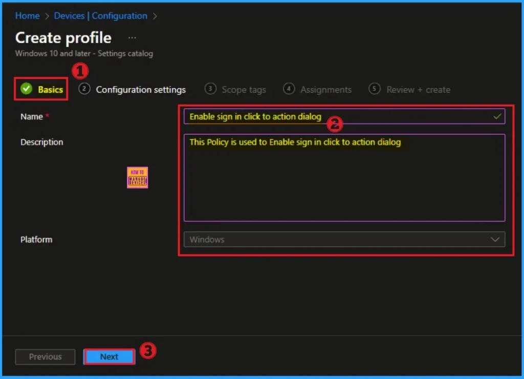
Task: Open the ellipsis menu beside Create profile
Action: coord(132,38)
